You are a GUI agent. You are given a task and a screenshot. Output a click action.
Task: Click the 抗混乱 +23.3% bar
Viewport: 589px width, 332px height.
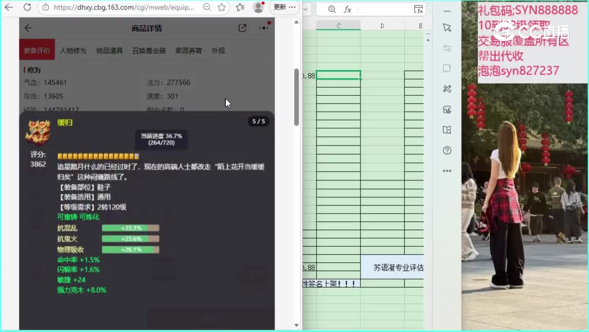click(130, 228)
